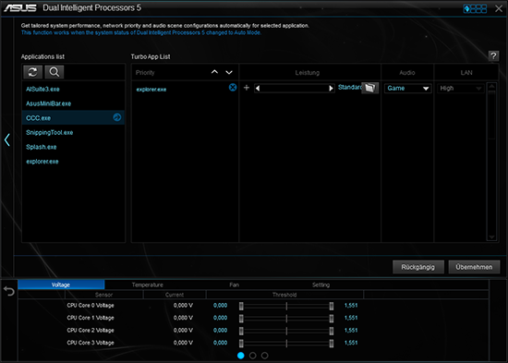
Task: Click the Standard performance profile label
Action: (x=349, y=87)
